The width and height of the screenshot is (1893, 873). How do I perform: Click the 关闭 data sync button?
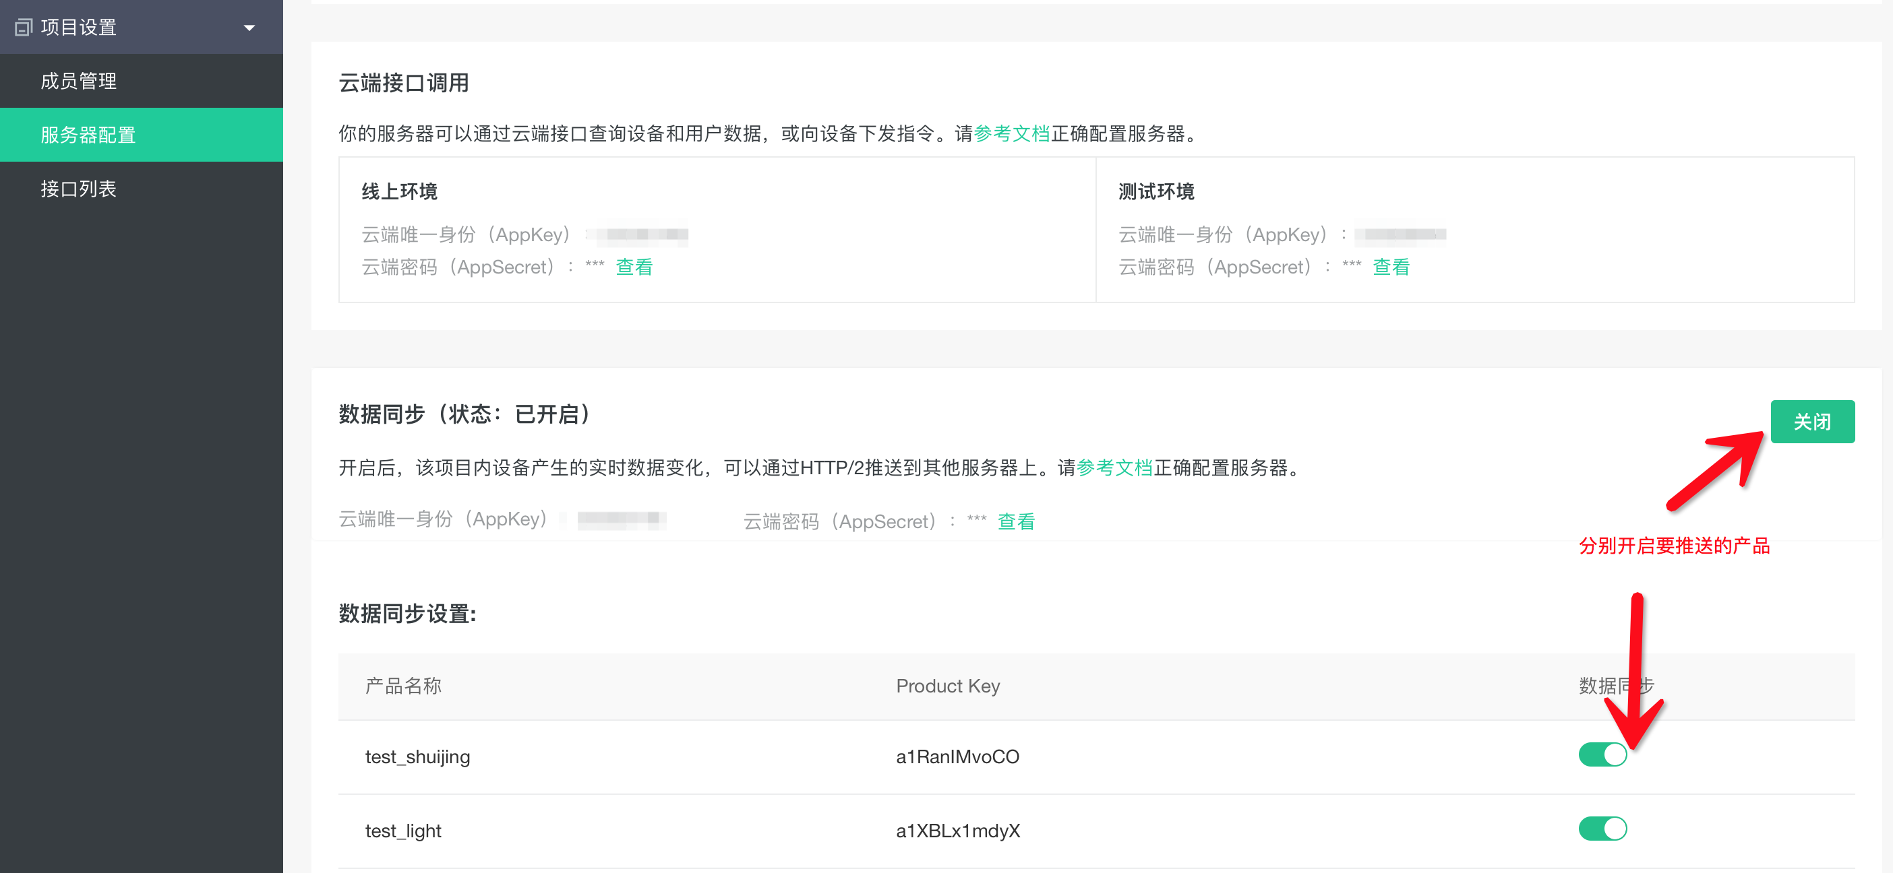click(1811, 422)
